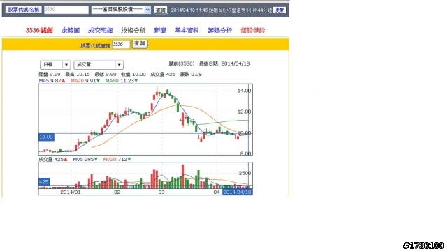Open the 日線 period dropdown
The height and width of the screenshot is (251, 448).
coord(55,65)
